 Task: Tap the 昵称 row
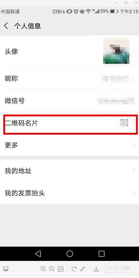click(70, 78)
